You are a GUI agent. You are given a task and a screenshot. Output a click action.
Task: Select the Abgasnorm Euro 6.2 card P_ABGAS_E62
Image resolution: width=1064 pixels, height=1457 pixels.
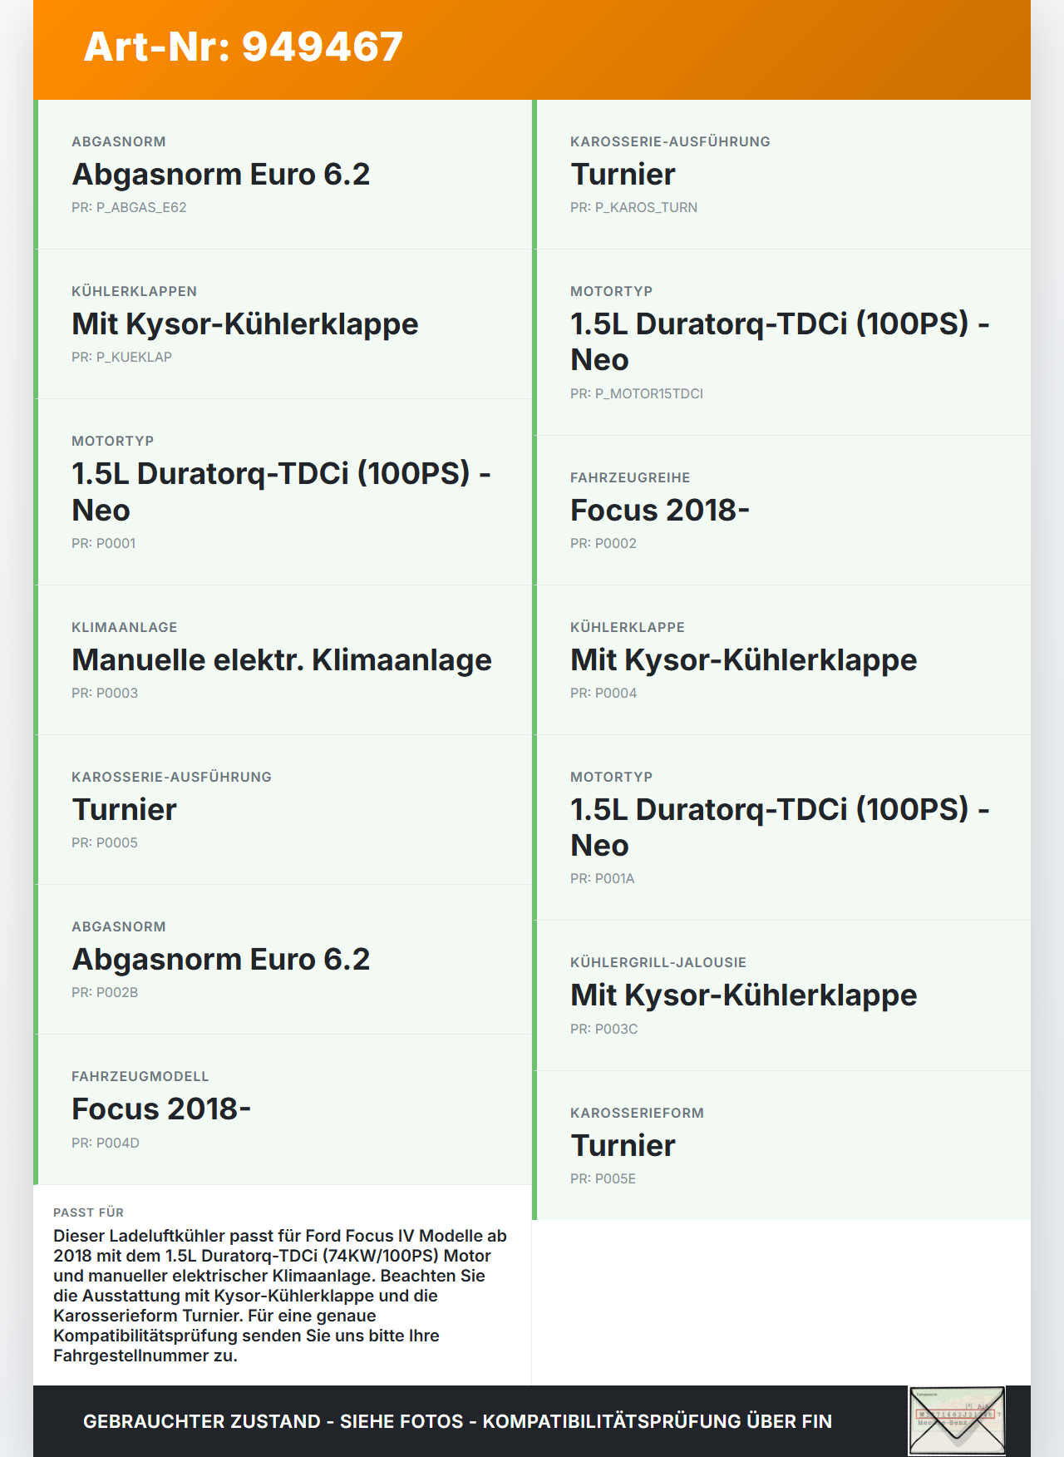[284, 175]
